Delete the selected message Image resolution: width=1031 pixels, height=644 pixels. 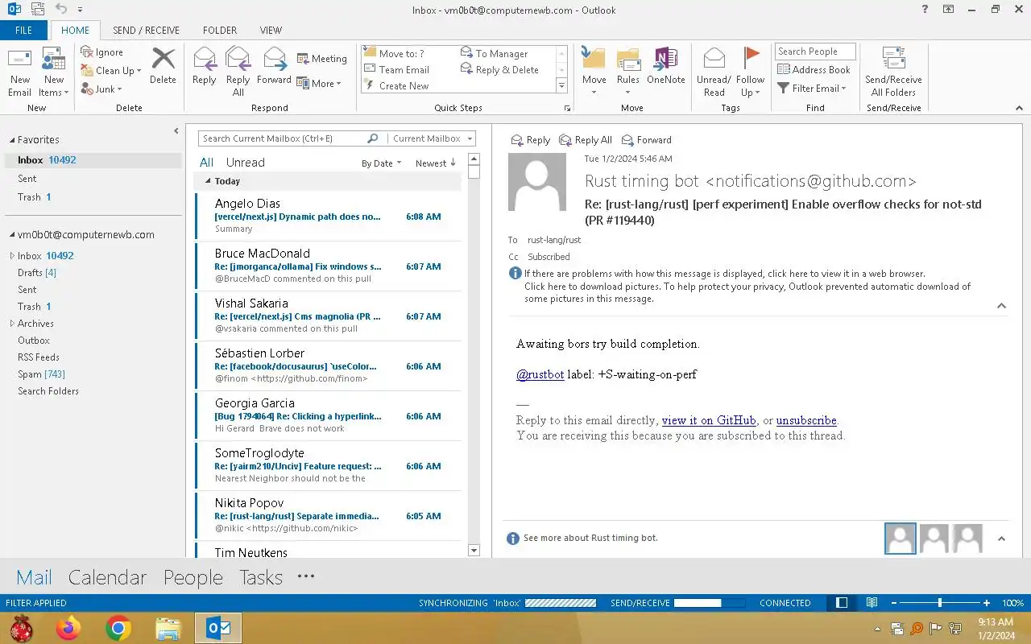point(163,66)
